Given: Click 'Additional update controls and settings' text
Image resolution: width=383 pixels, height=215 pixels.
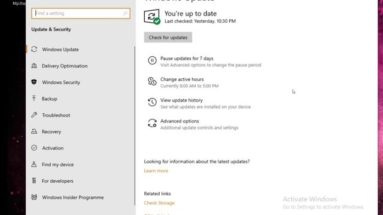Looking at the screenshot, I should pyautogui.click(x=199, y=128).
